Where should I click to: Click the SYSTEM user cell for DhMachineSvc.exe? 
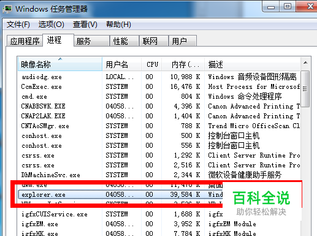click(x=116, y=175)
